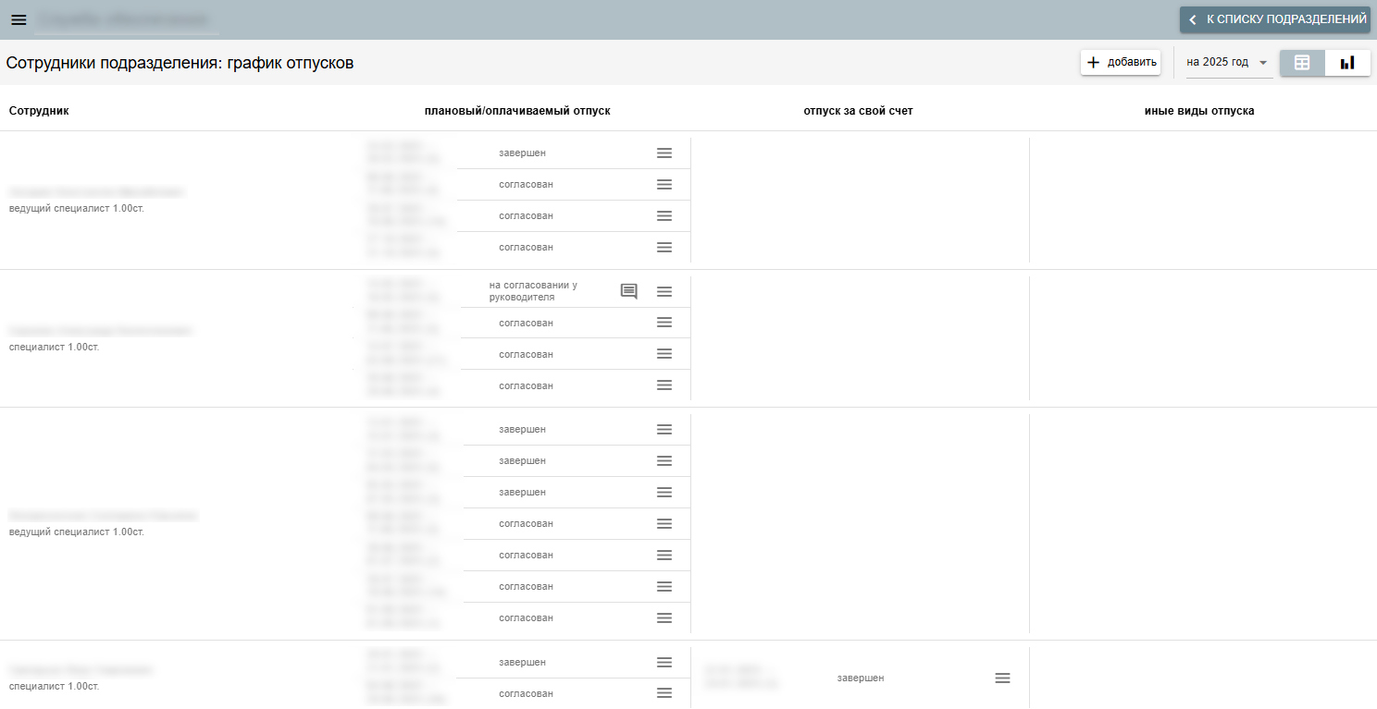Viewport: 1377px width, 709px height.
Task: Click 'иные виды отпуска' column header
Action: click(x=1199, y=111)
